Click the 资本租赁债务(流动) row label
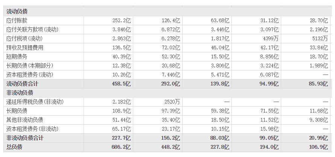335x157 pixels. (x=29, y=75)
